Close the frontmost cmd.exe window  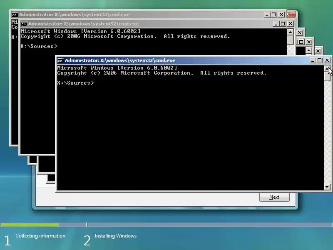point(327,60)
